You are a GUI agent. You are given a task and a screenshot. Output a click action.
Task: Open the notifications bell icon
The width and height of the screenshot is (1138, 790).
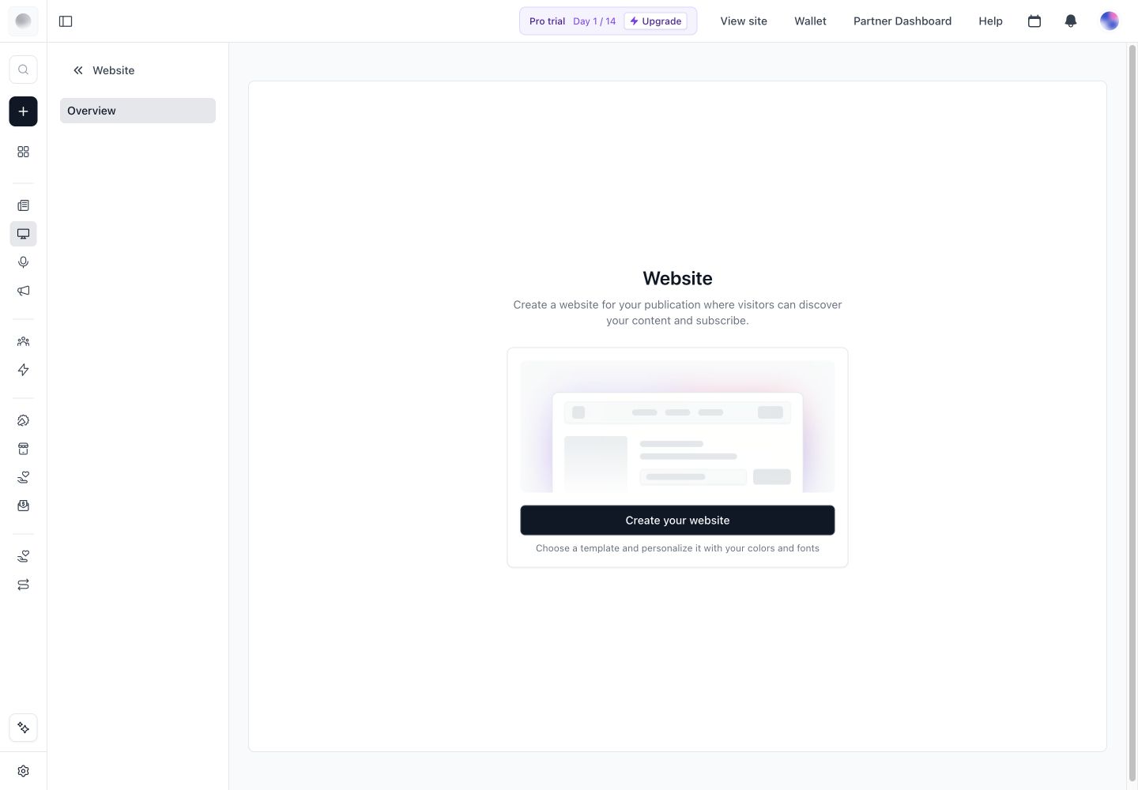pos(1071,21)
